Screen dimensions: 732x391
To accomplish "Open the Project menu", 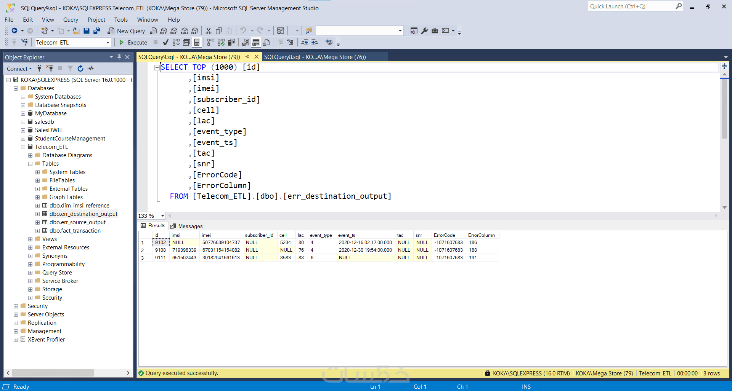I will pyautogui.click(x=96, y=20).
